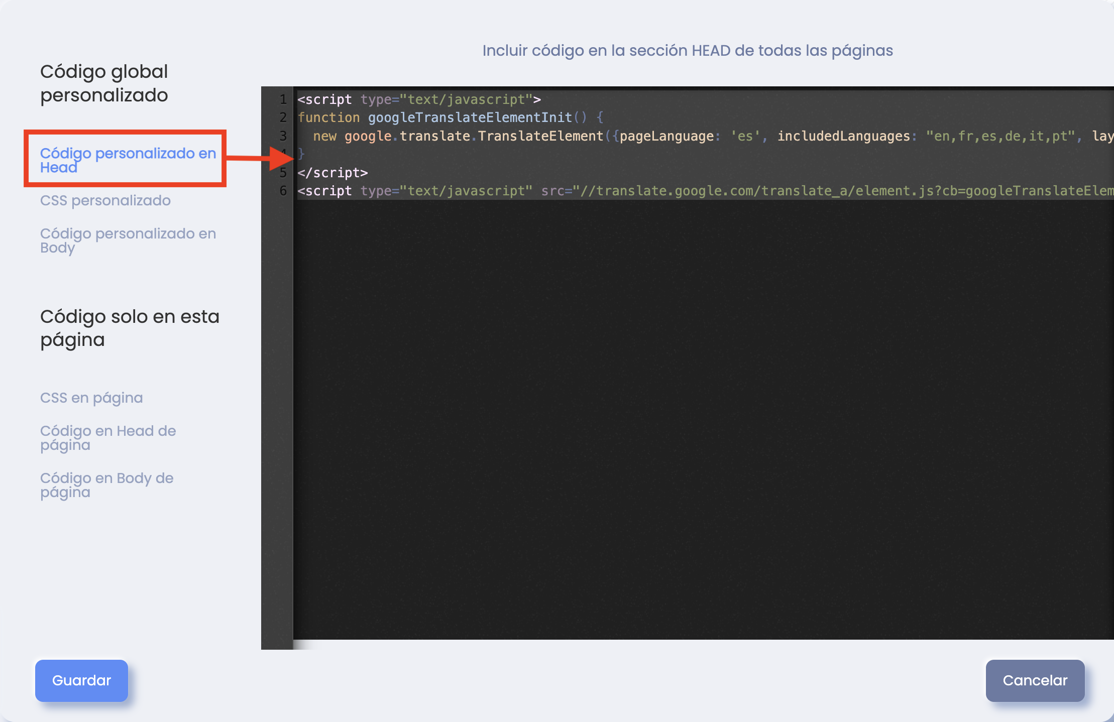Select 'Código en Body de página'
The height and width of the screenshot is (722, 1114).
[107, 485]
